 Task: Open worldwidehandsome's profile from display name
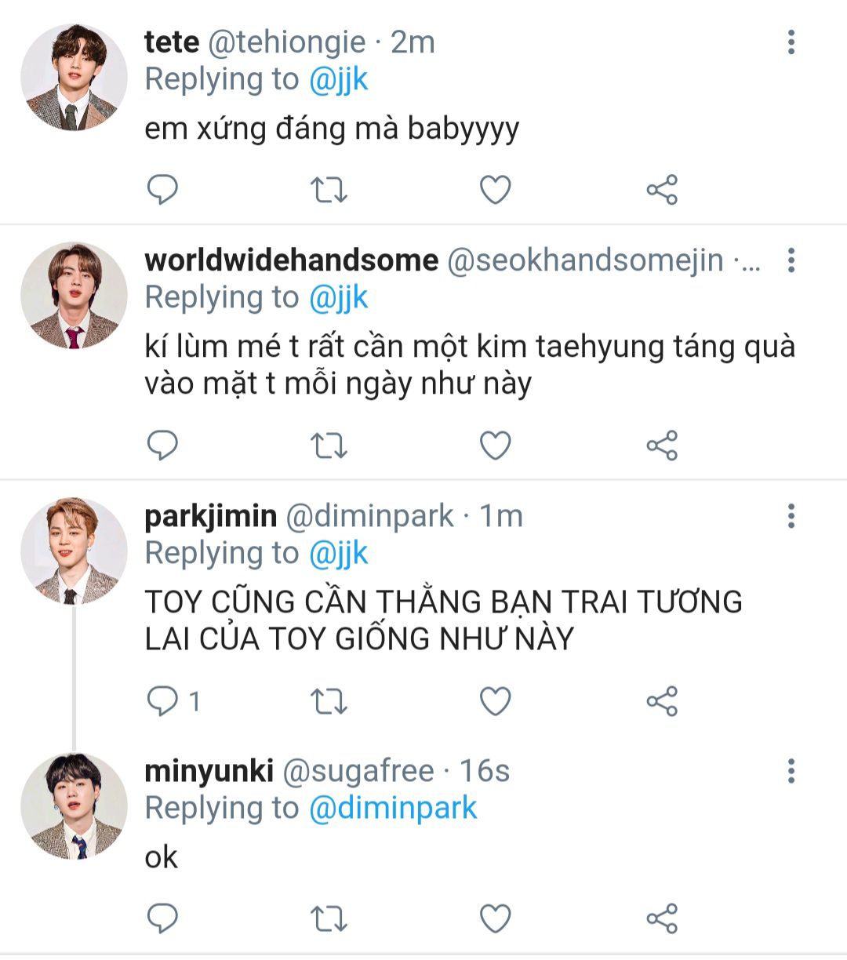(x=291, y=260)
